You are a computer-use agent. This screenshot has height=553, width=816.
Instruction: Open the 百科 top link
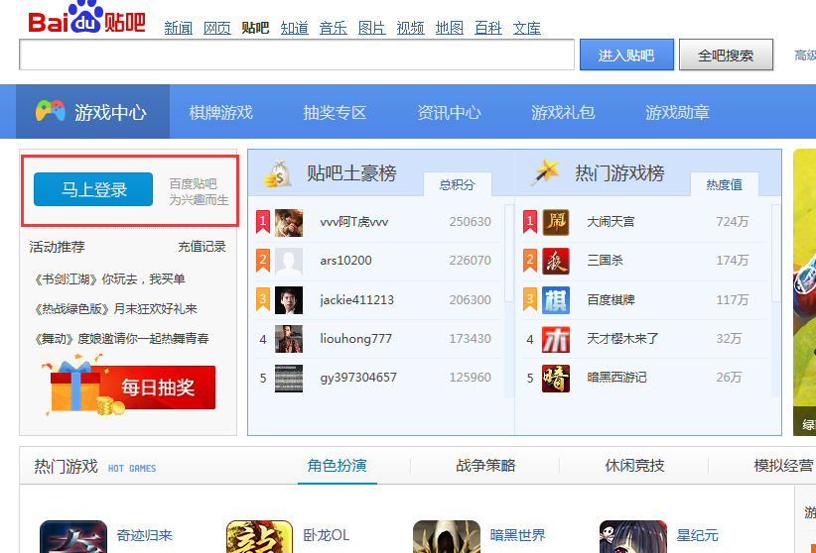(488, 28)
